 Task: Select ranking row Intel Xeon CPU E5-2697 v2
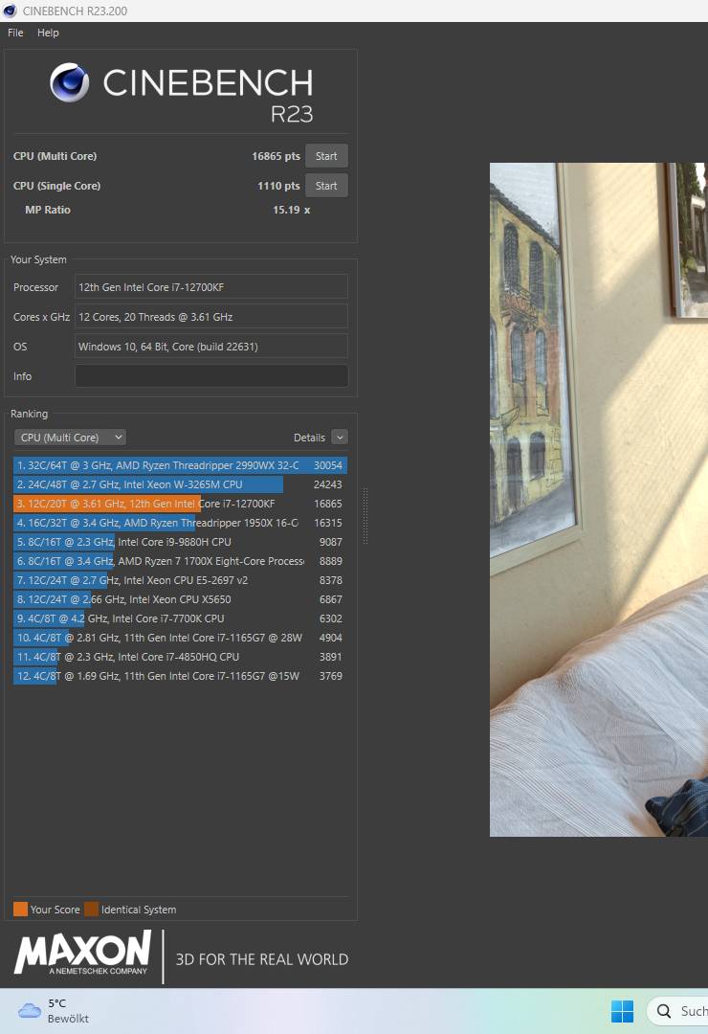[x=180, y=580]
